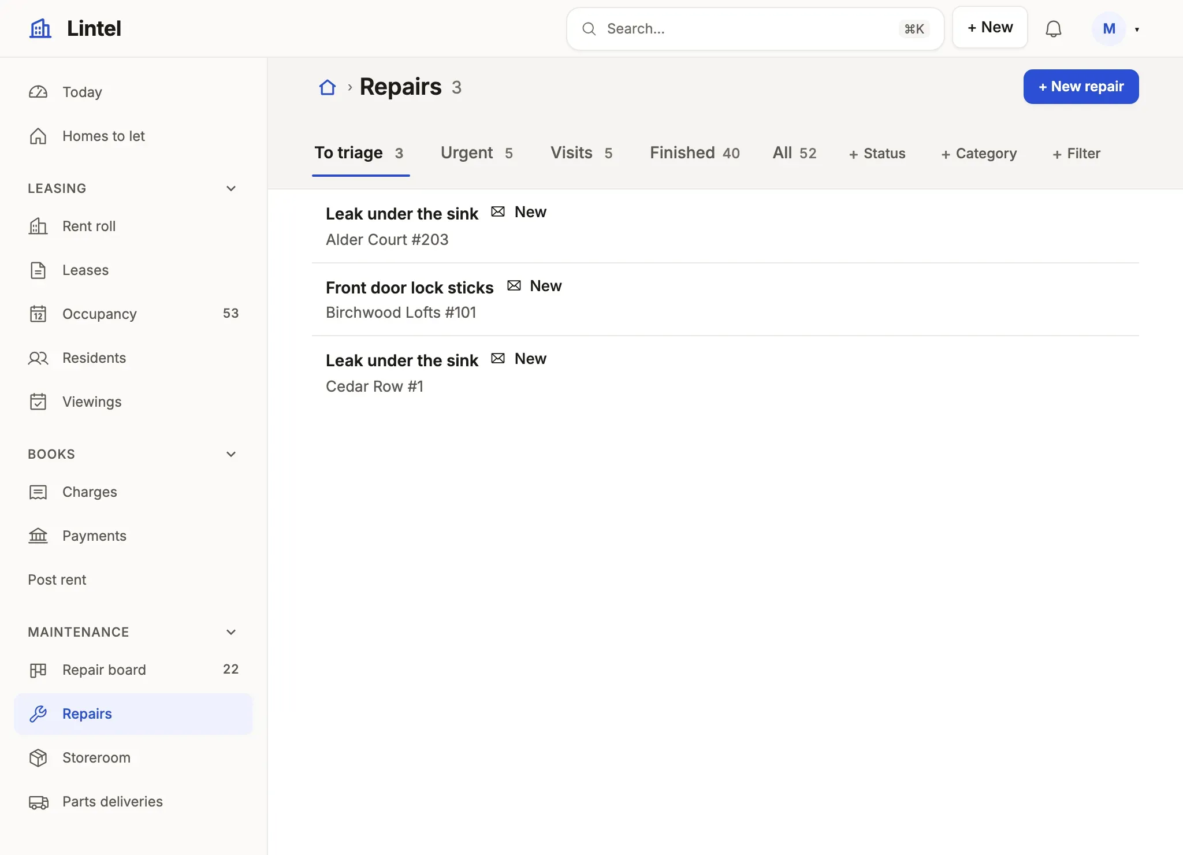Screen dimensions: 1183x855
Task: Click the Today gauge icon
Action: click(38, 92)
